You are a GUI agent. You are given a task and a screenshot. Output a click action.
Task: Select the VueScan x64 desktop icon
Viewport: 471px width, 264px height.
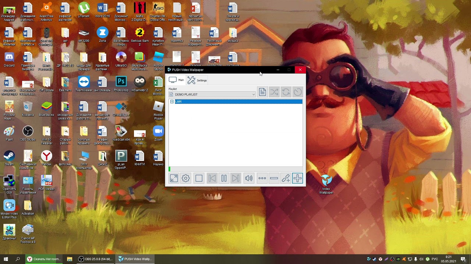[x=121, y=133]
